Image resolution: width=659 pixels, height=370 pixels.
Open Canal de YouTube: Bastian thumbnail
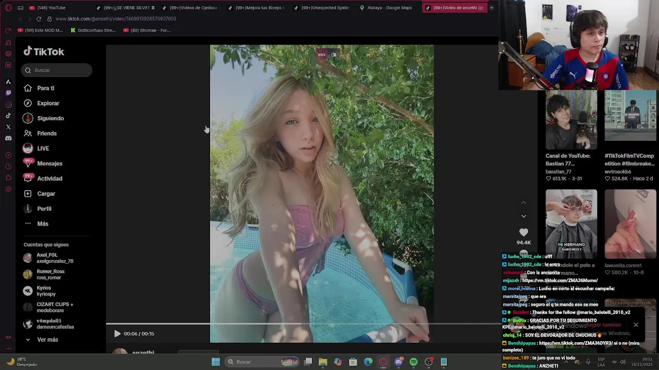(x=571, y=120)
